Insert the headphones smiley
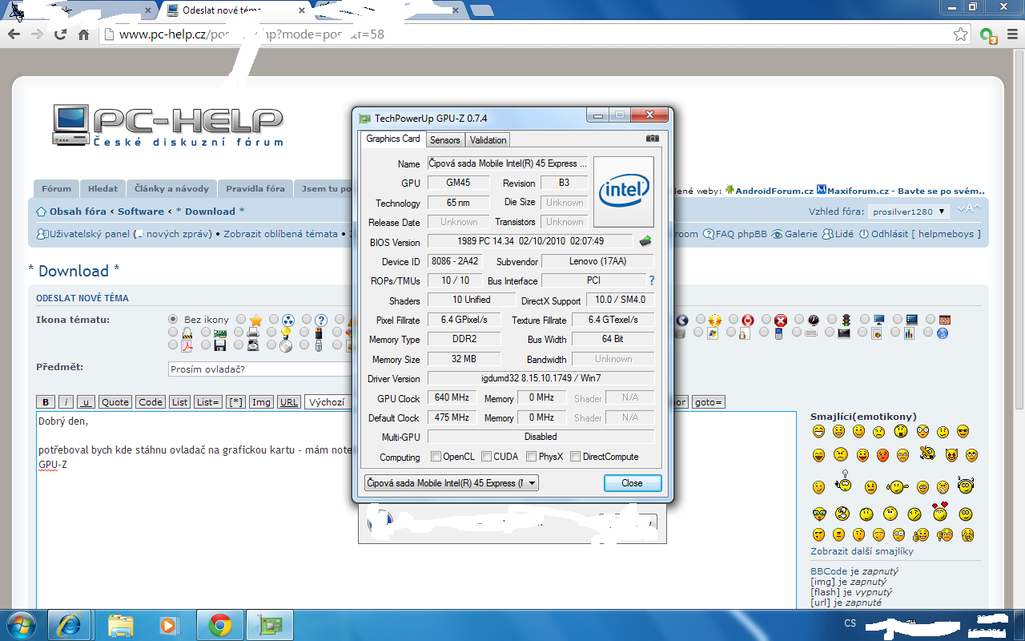 [x=965, y=486]
